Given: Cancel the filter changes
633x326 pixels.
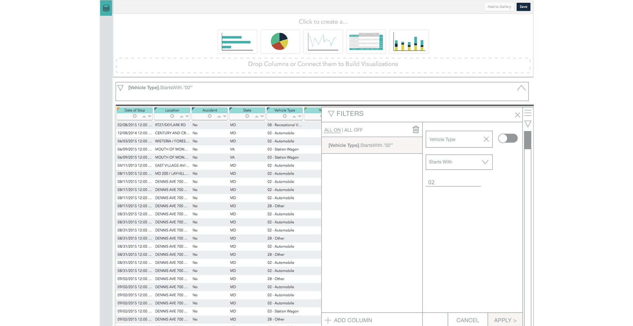Looking at the screenshot, I should point(467,320).
